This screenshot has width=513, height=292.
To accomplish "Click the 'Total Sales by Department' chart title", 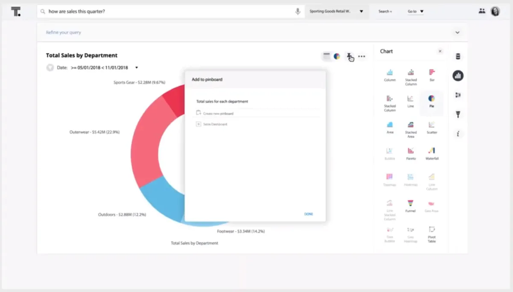I will (82, 55).
